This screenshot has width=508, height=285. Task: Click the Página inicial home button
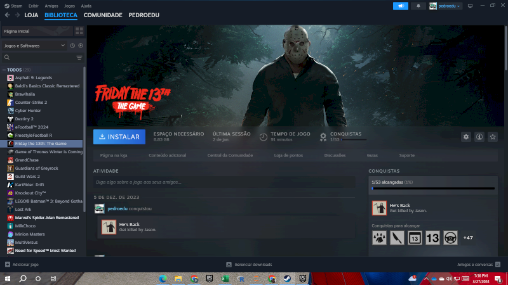[37, 31]
